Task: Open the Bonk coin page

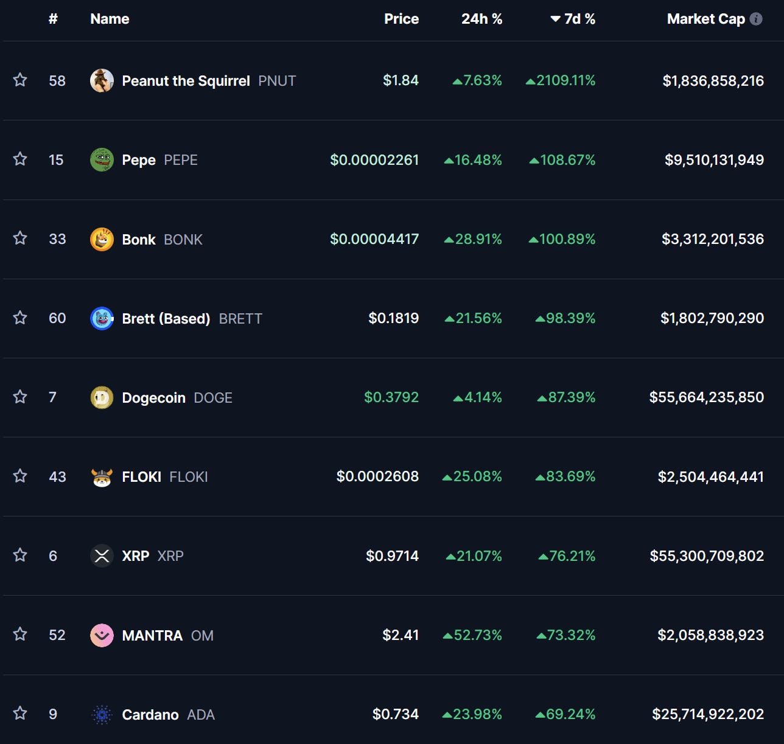Action: 139,240
